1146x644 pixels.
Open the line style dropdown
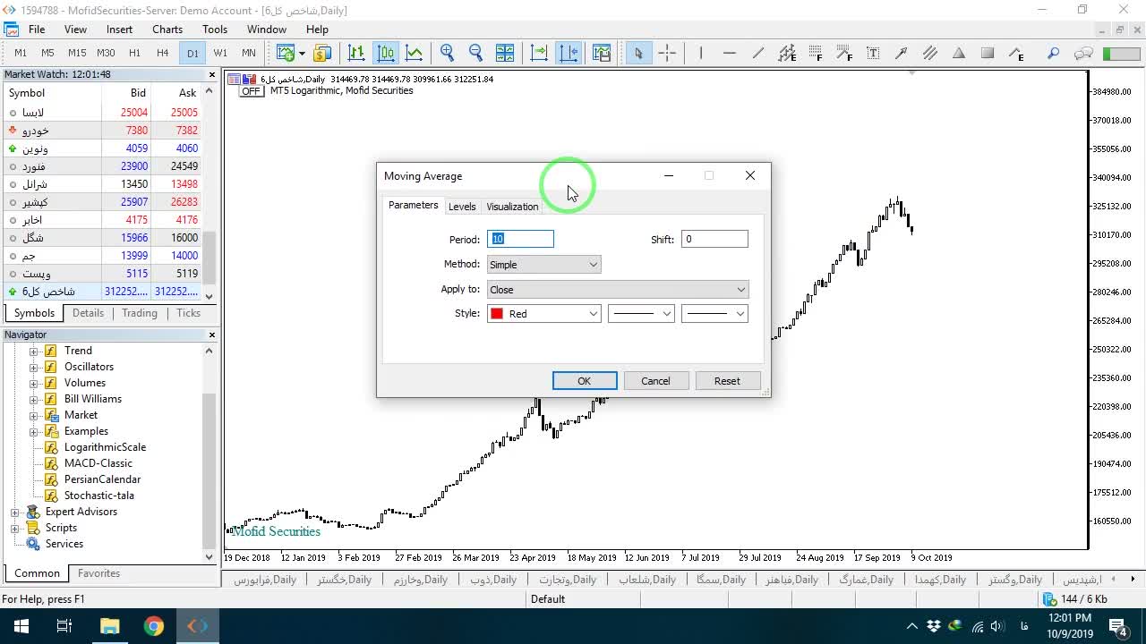tap(641, 314)
